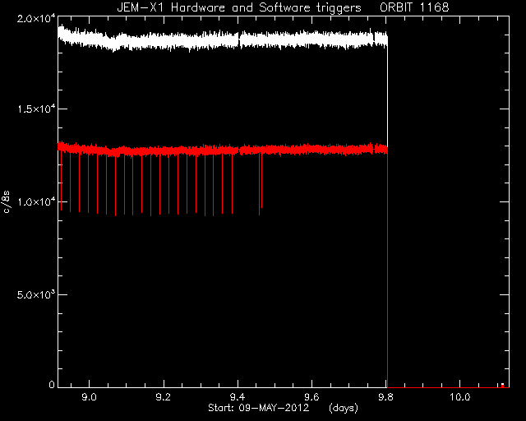Click the plot title 'JEM-X1 Hardware and Software triggers'
Screen dimensions: 526x421
[239, 7]
